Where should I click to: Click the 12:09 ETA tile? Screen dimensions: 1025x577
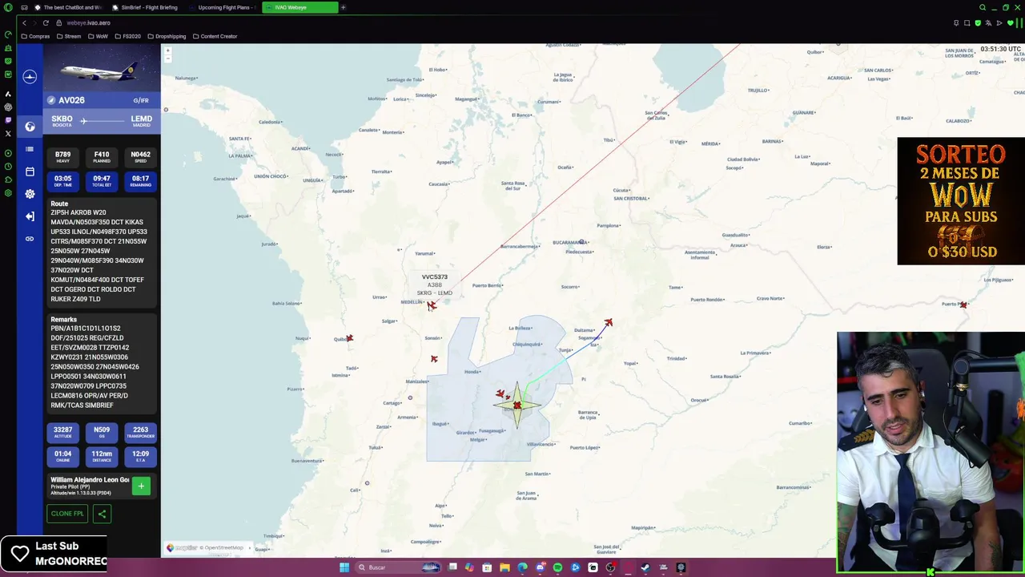pyautogui.click(x=140, y=456)
